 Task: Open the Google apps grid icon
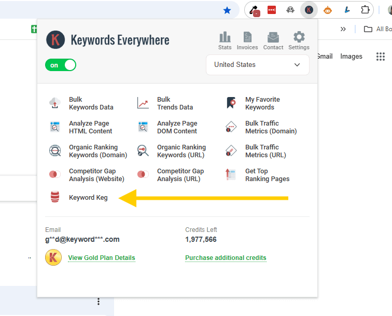[x=381, y=57]
